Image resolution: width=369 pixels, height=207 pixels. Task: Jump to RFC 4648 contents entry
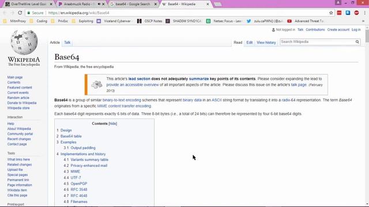[79, 195]
